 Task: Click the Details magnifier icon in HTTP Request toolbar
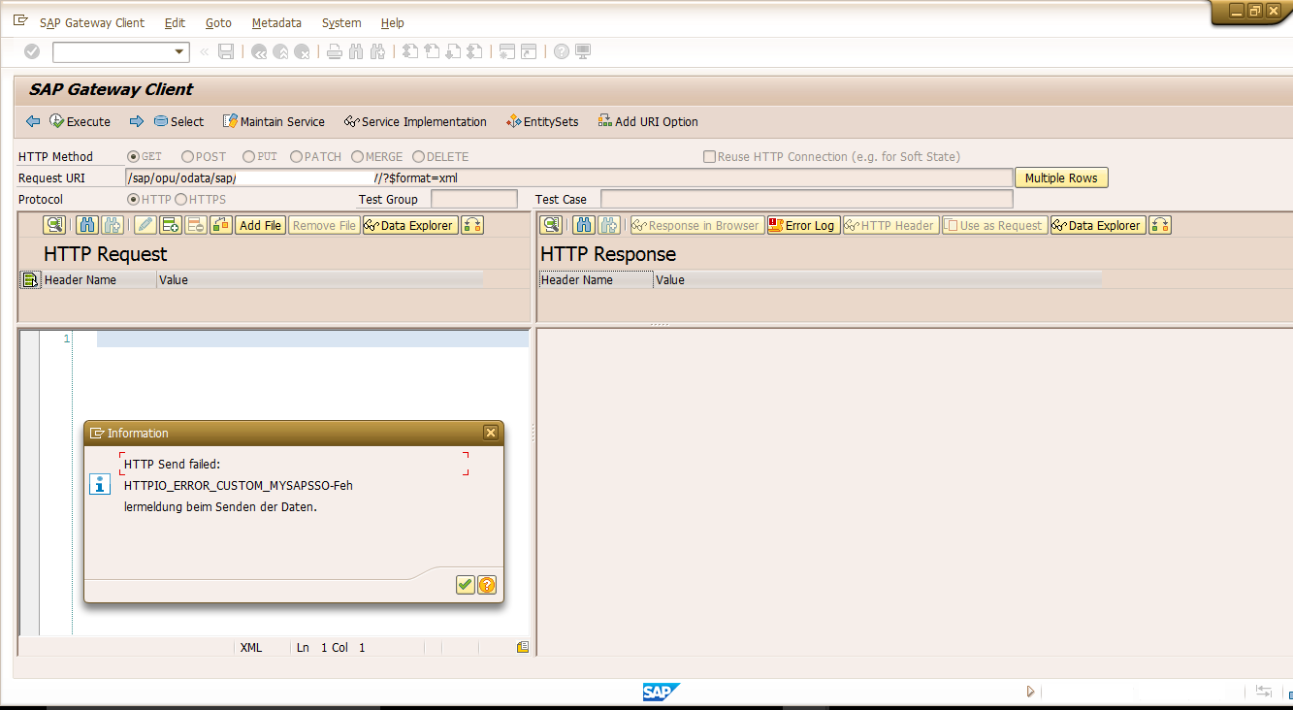click(x=54, y=225)
